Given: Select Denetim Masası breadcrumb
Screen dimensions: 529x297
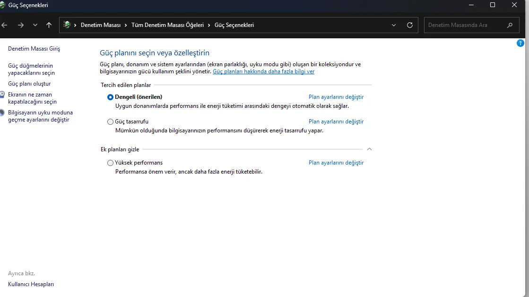Looking at the screenshot, I should [x=101, y=25].
